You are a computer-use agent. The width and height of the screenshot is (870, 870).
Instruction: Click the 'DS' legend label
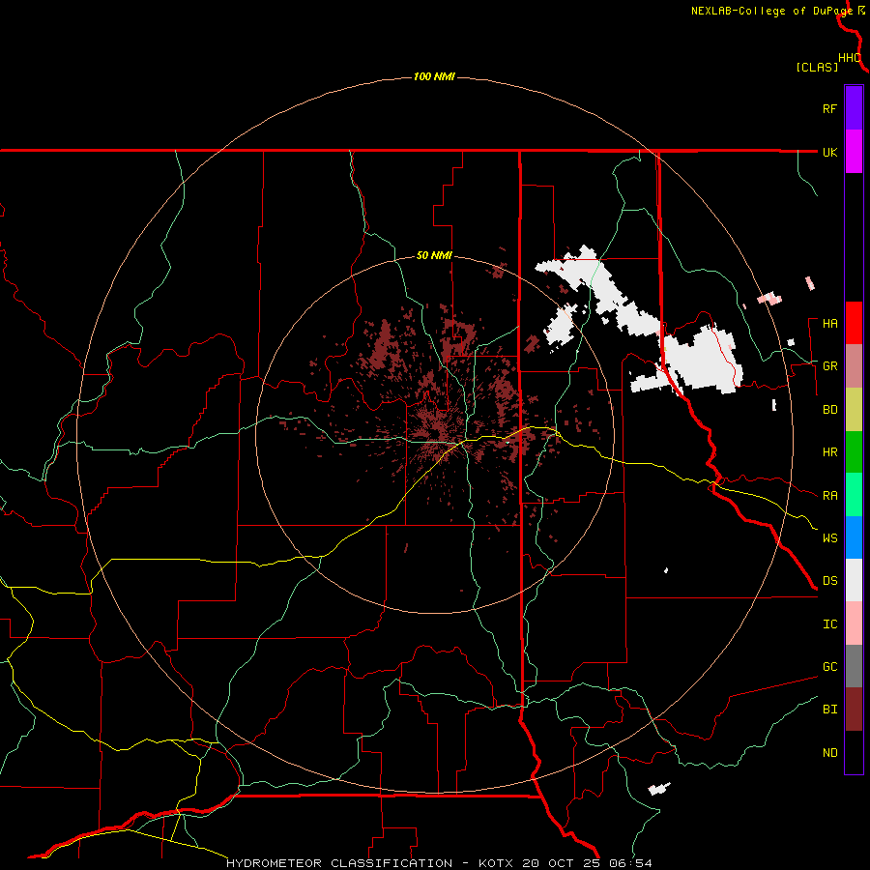click(829, 581)
